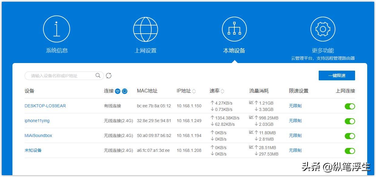Disable internet toggle for DESKTOP-LOS9EAR
Image resolution: width=376 pixels, height=177 pixels.
tap(350, 106)
